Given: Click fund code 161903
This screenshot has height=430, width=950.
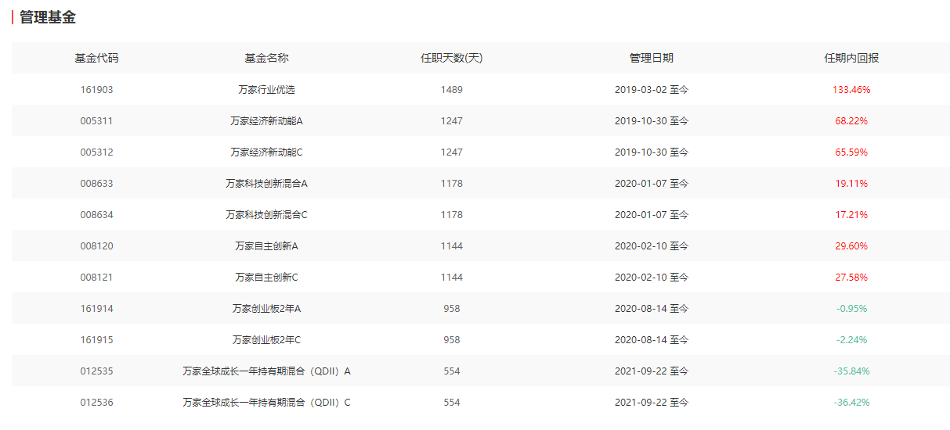Looking at the screenshot, I should (x=97, y=90).
